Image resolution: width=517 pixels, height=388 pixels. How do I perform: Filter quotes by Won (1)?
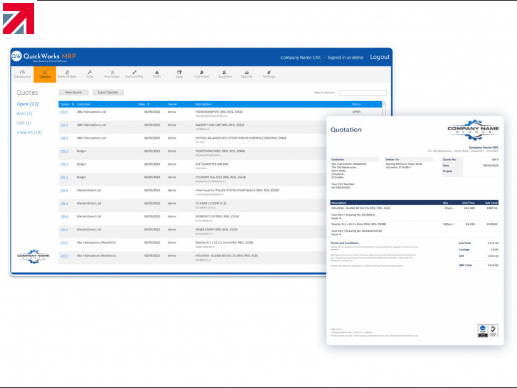[25, 113]
